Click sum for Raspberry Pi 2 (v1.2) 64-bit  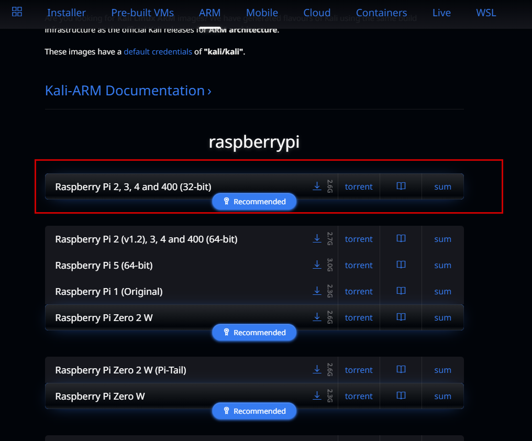point(443,239)
